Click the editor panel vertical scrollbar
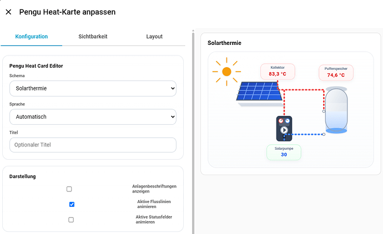This screenshot has height=234, width=383. coord(193,132)
